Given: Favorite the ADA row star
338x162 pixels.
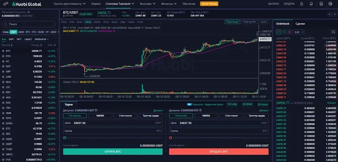Looking at the screenshot, I should tap(3, 97).
